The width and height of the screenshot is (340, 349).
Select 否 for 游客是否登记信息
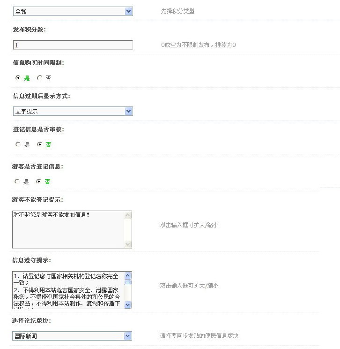(x=38, y=182)
